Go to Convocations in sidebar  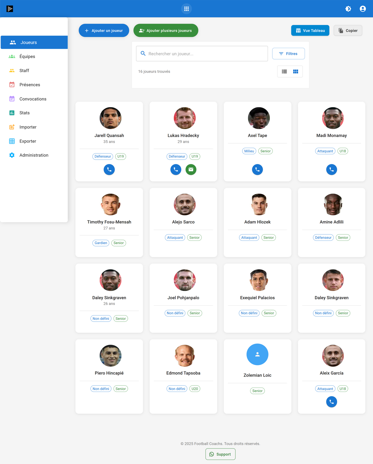coord(33,99)
